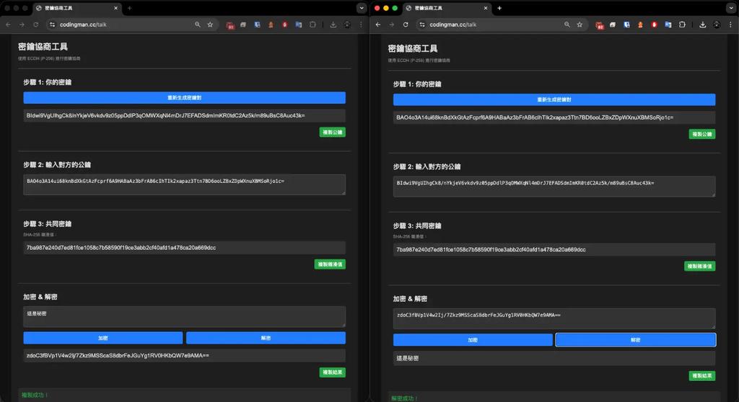This screenshot has height=402, width=739.
Task: Expand tab search chevron in the left window
Action: [x=362, y=8]
